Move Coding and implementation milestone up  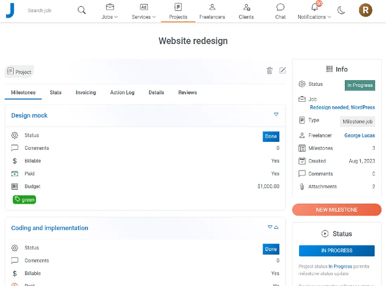276,227
